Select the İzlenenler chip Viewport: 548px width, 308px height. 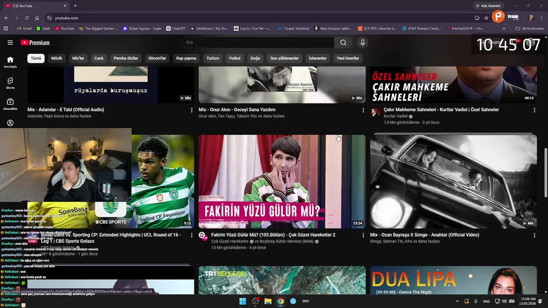pyautogui.click(x=318, y=58)
